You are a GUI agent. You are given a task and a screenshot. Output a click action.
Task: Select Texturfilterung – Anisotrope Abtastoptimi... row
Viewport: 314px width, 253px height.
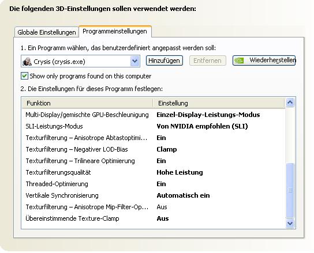pos(154,138)
